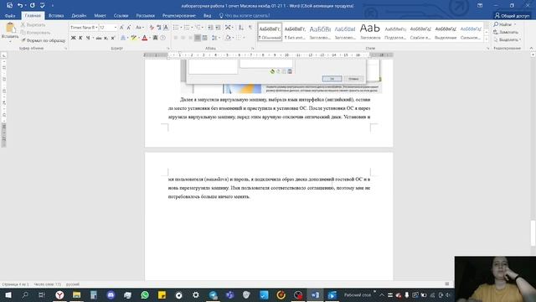Cut selection using Вырезать
536x302 pixels.
[33, 25]
